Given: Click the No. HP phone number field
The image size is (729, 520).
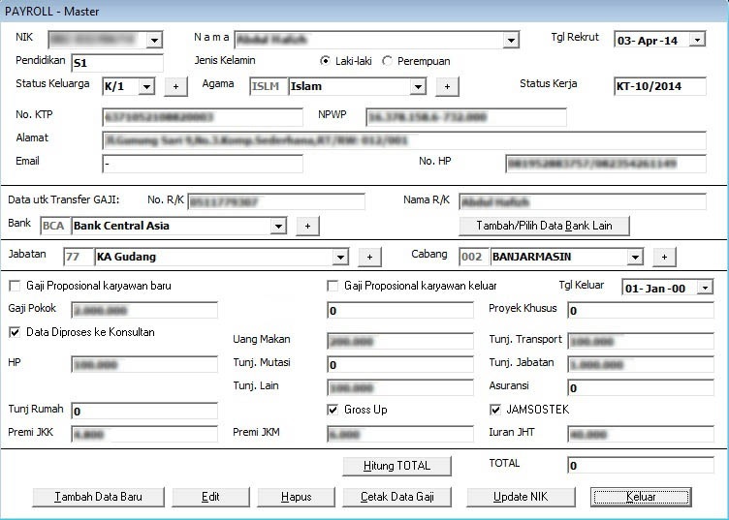Looking at the screenshot, I should coord(605,164).
